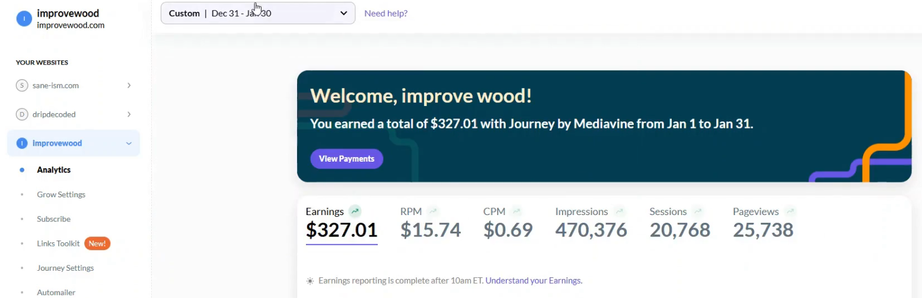The width and height of the screenshot is (922, 298).
Task: Click the sun icon beside earnings reporting note
Action: 310,281
